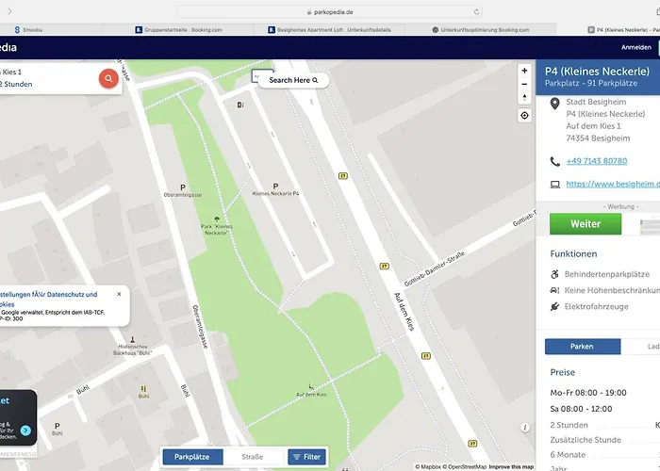Zoom out the map with minus button

coord(524,84)
